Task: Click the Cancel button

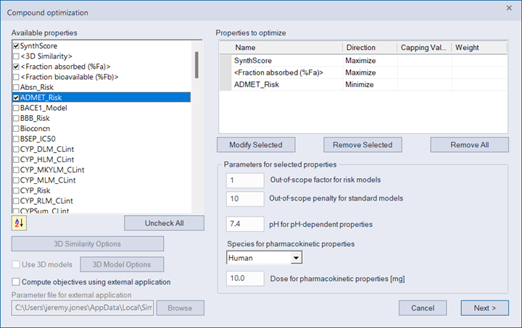Action: click(x=423, y=308)
